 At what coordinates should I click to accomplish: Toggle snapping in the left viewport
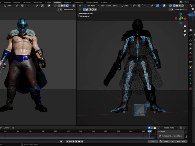click(22, 6)
